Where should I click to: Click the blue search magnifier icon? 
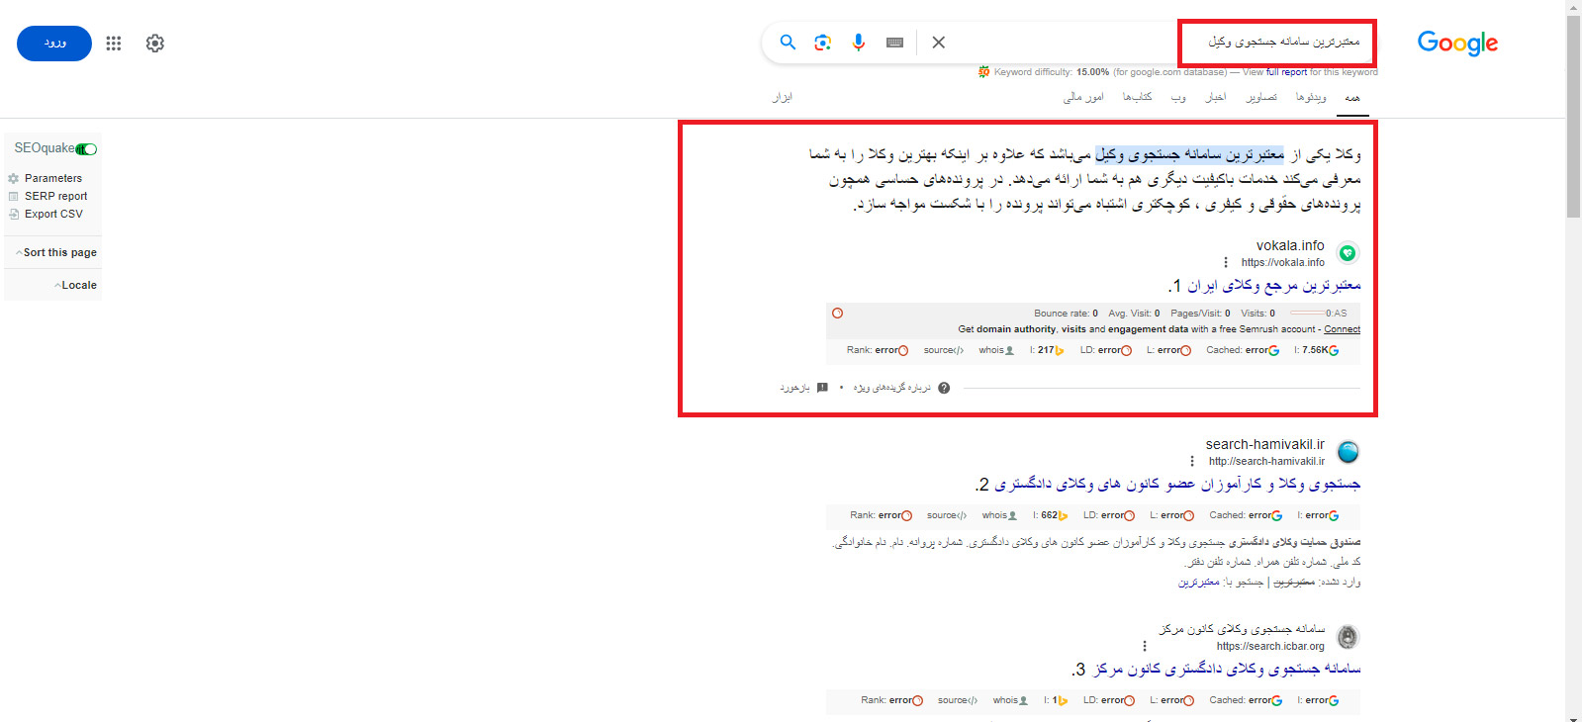(x=788, y=43)
